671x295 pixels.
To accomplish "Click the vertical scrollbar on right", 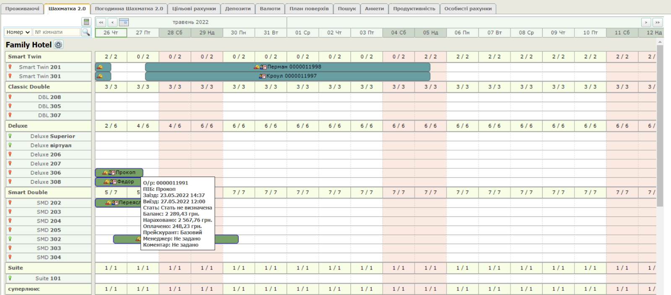I will coord(660,126).
